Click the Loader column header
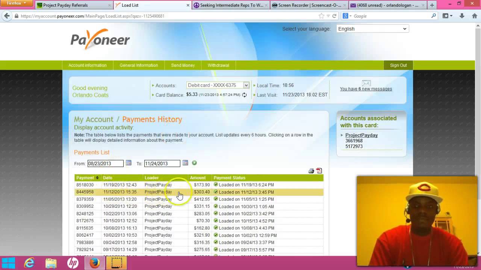The height and width of the screenshot is (270, 481). 152,178
